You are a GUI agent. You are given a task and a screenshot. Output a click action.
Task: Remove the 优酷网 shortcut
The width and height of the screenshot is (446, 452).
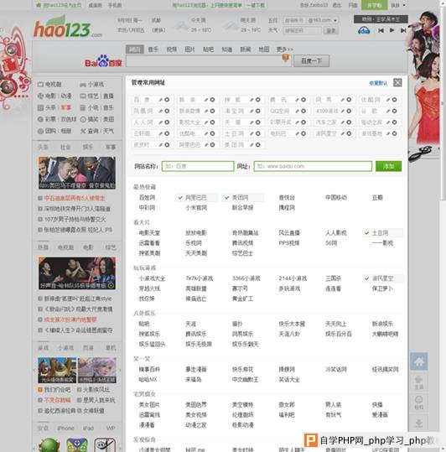(394, 100)
